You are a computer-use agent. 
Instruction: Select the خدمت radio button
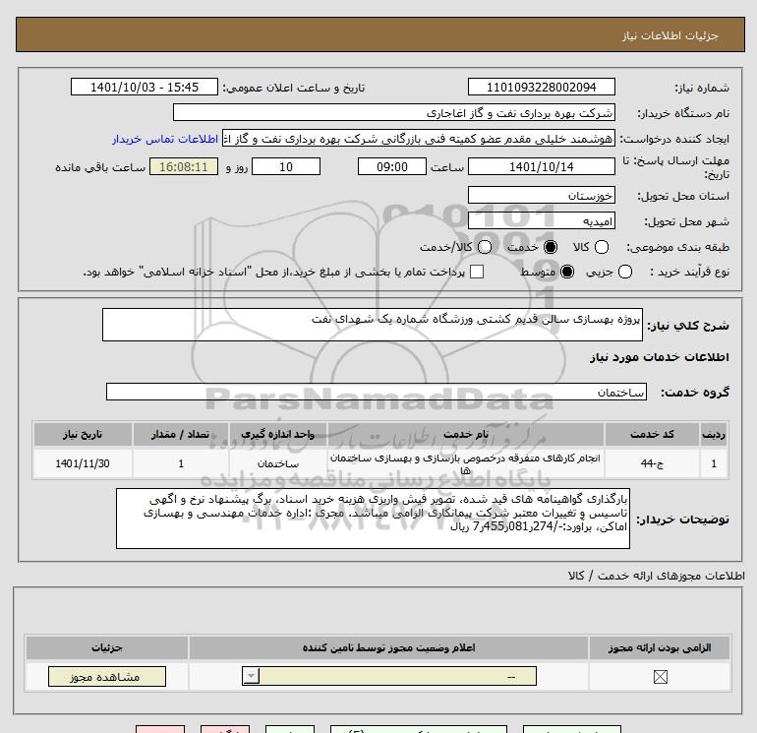pyautogui.click(x=551, y=247)
